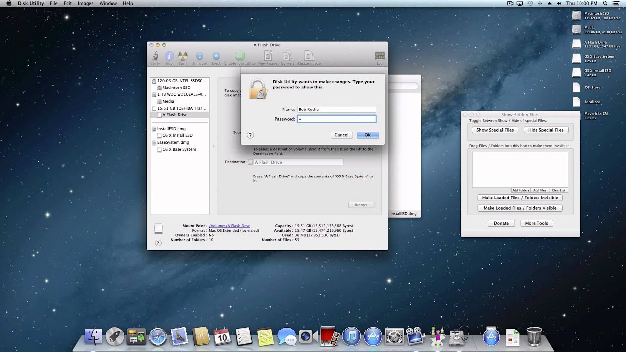This screenshot has height=352, width=626.
Task: Select InstallESD.dmg in the sidebar
Action: pos(179,129)
